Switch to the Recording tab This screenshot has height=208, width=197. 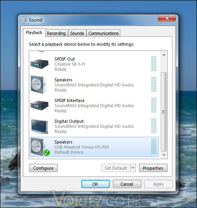point(56,33)
